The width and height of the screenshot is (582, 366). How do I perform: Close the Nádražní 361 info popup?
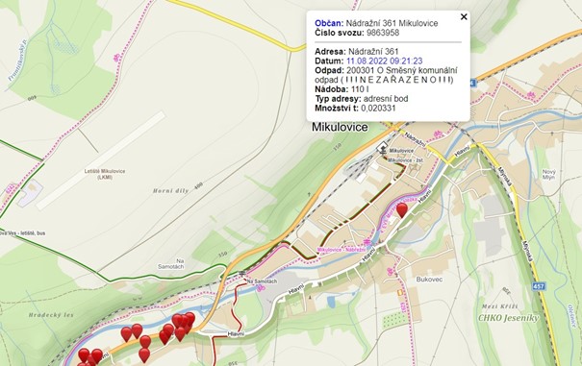click(x=464, y=16)
